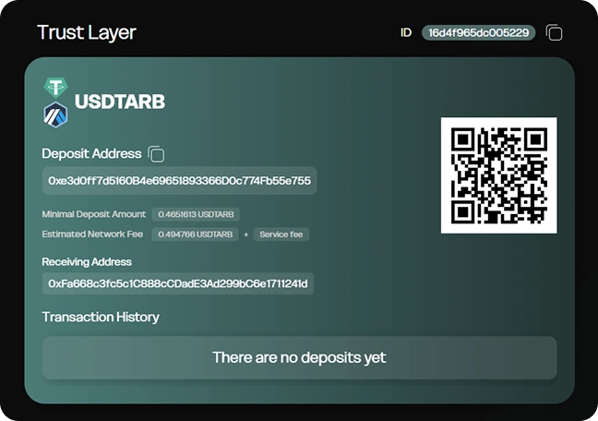Image resolution: width=598 pixels, height=421 pixels.
Task: Click the receiving address field starting 0xFa66
Action: tap(178, 283)
